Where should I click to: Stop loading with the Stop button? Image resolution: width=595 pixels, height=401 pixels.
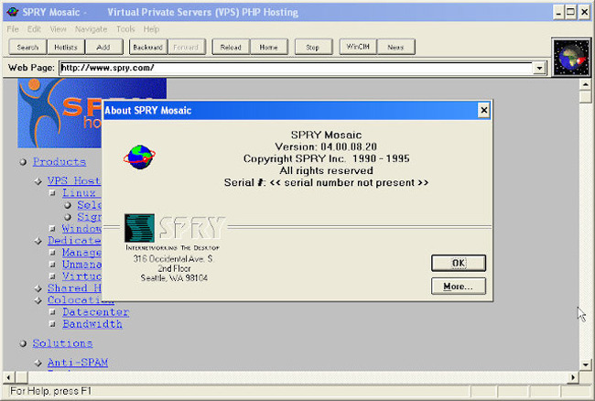point(313,47)
